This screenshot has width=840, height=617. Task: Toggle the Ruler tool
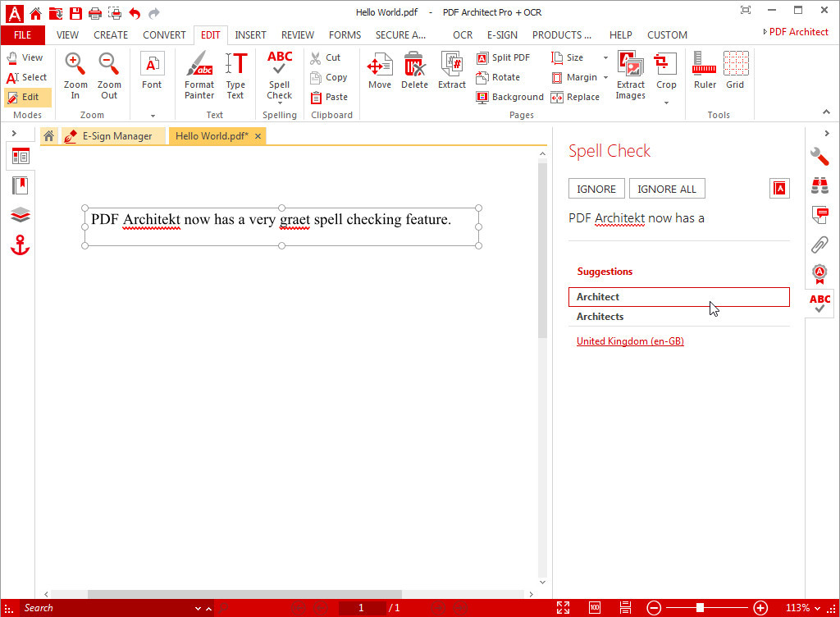(x=702, y=71)
